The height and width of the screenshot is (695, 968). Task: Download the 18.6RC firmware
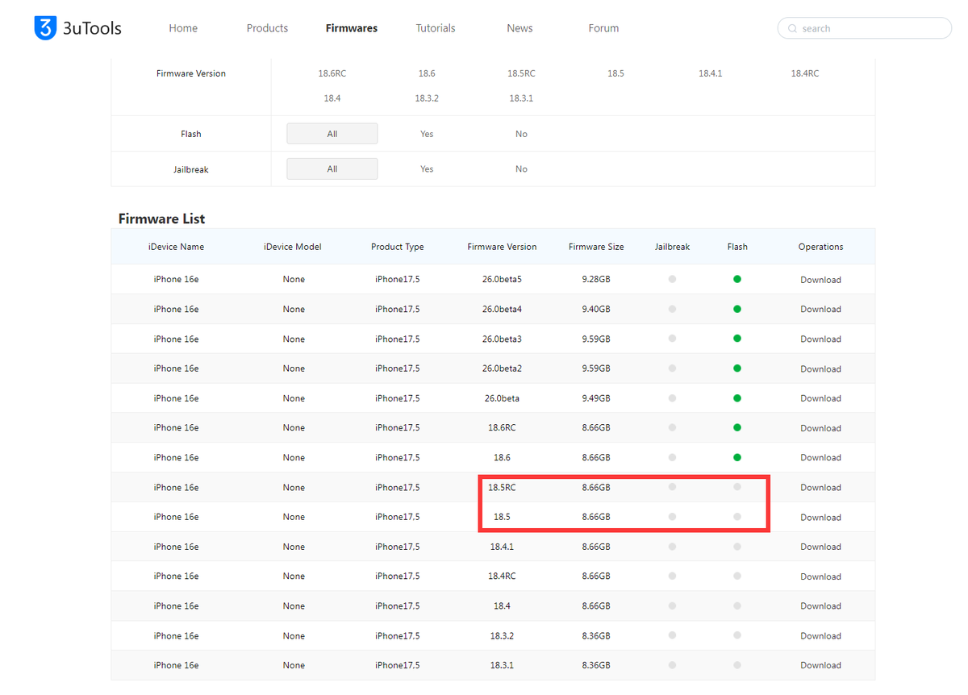(820, 428)
